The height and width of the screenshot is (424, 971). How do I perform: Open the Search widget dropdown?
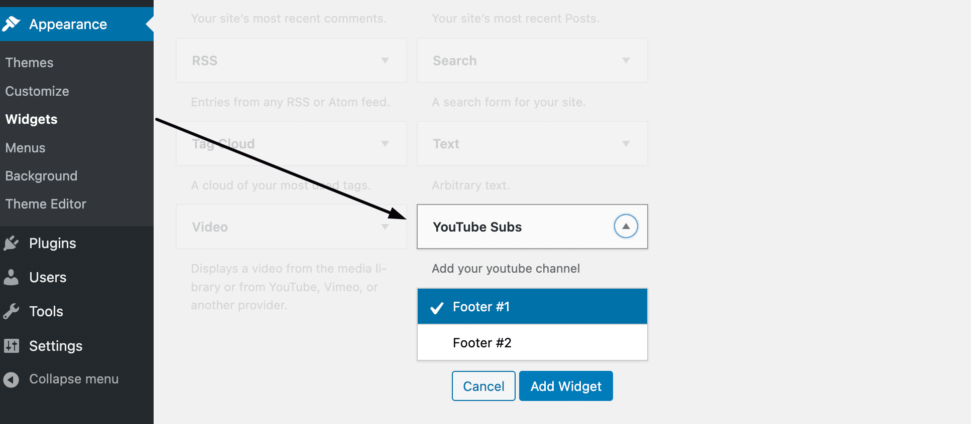click(626, 60)
